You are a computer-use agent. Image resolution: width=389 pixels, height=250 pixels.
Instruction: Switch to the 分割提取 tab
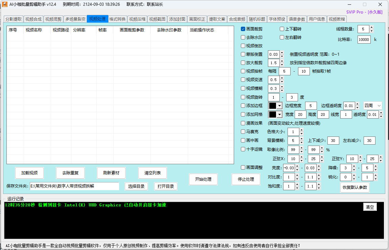[x=14, y=19]
